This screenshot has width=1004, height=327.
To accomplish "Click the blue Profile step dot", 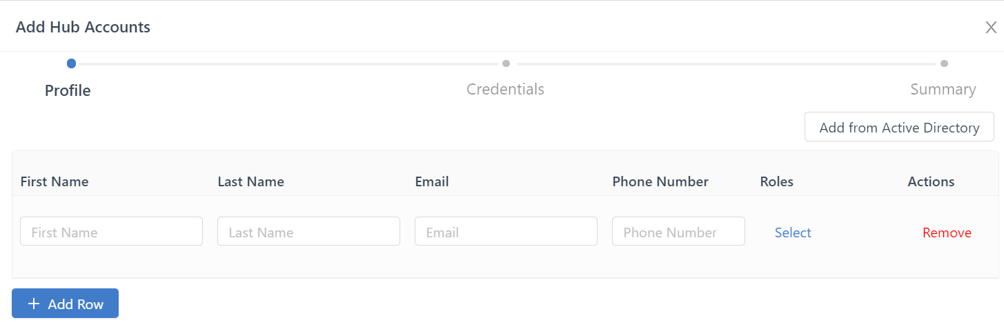I will click(71, 63).
